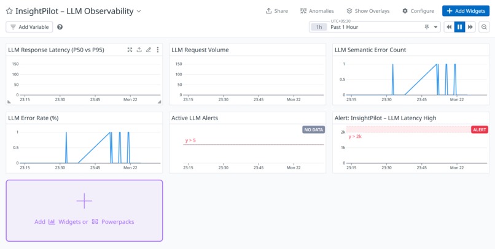Zoom out the time range

pyautogui.click(x=484, y=27)
